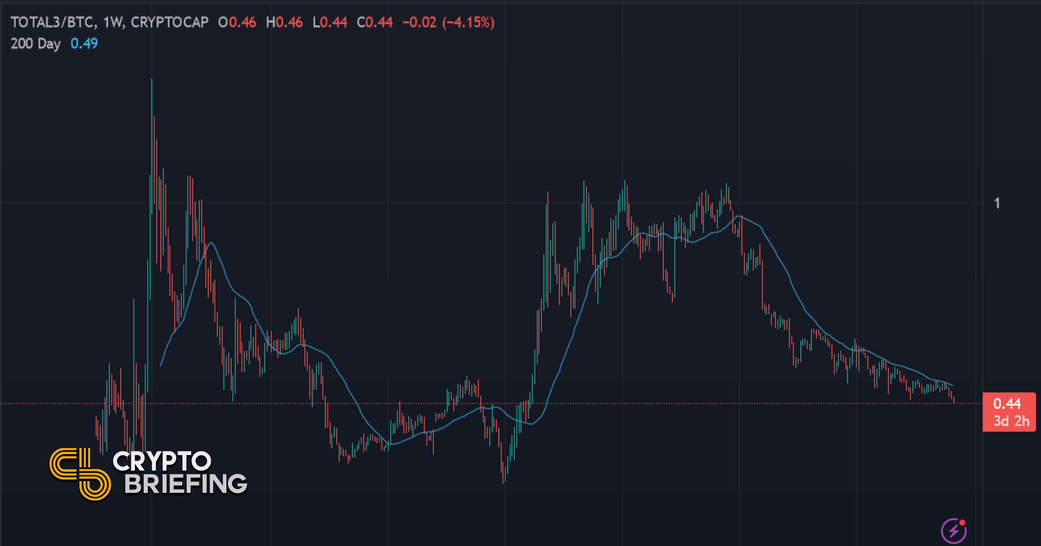The image size is (1041, 546).
Task: Click the lowest candle wick bottom
Action: 503,482
